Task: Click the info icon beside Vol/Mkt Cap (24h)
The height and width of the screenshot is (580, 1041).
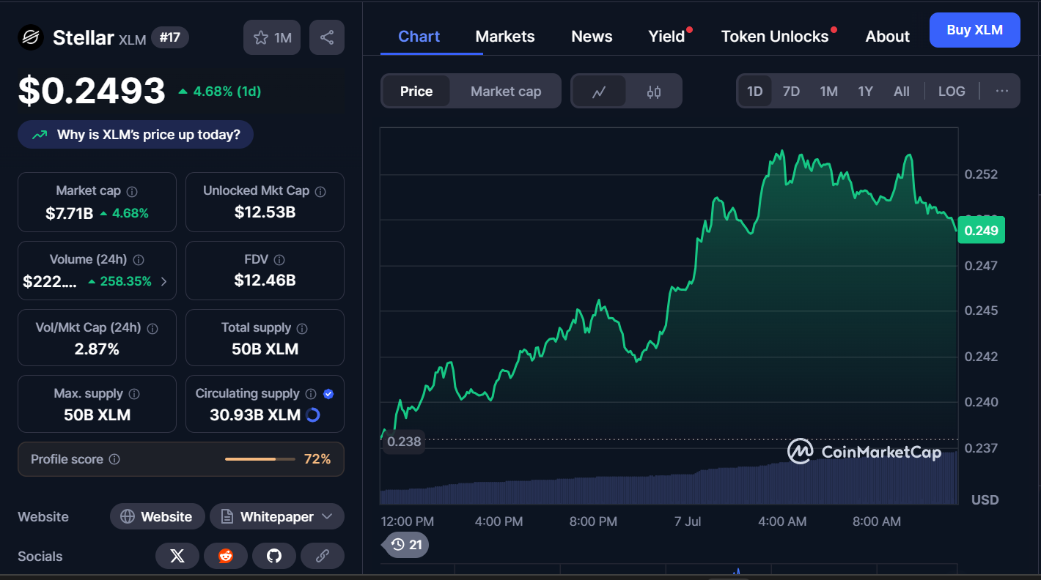Action: click(152, 328)
